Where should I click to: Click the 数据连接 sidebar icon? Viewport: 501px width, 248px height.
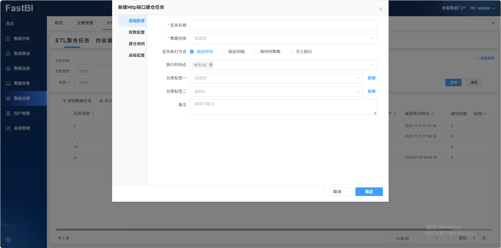pos(8,68)
